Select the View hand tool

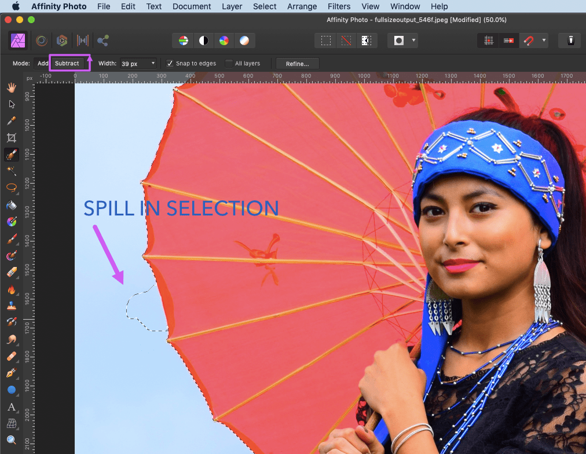click(12, 87)
